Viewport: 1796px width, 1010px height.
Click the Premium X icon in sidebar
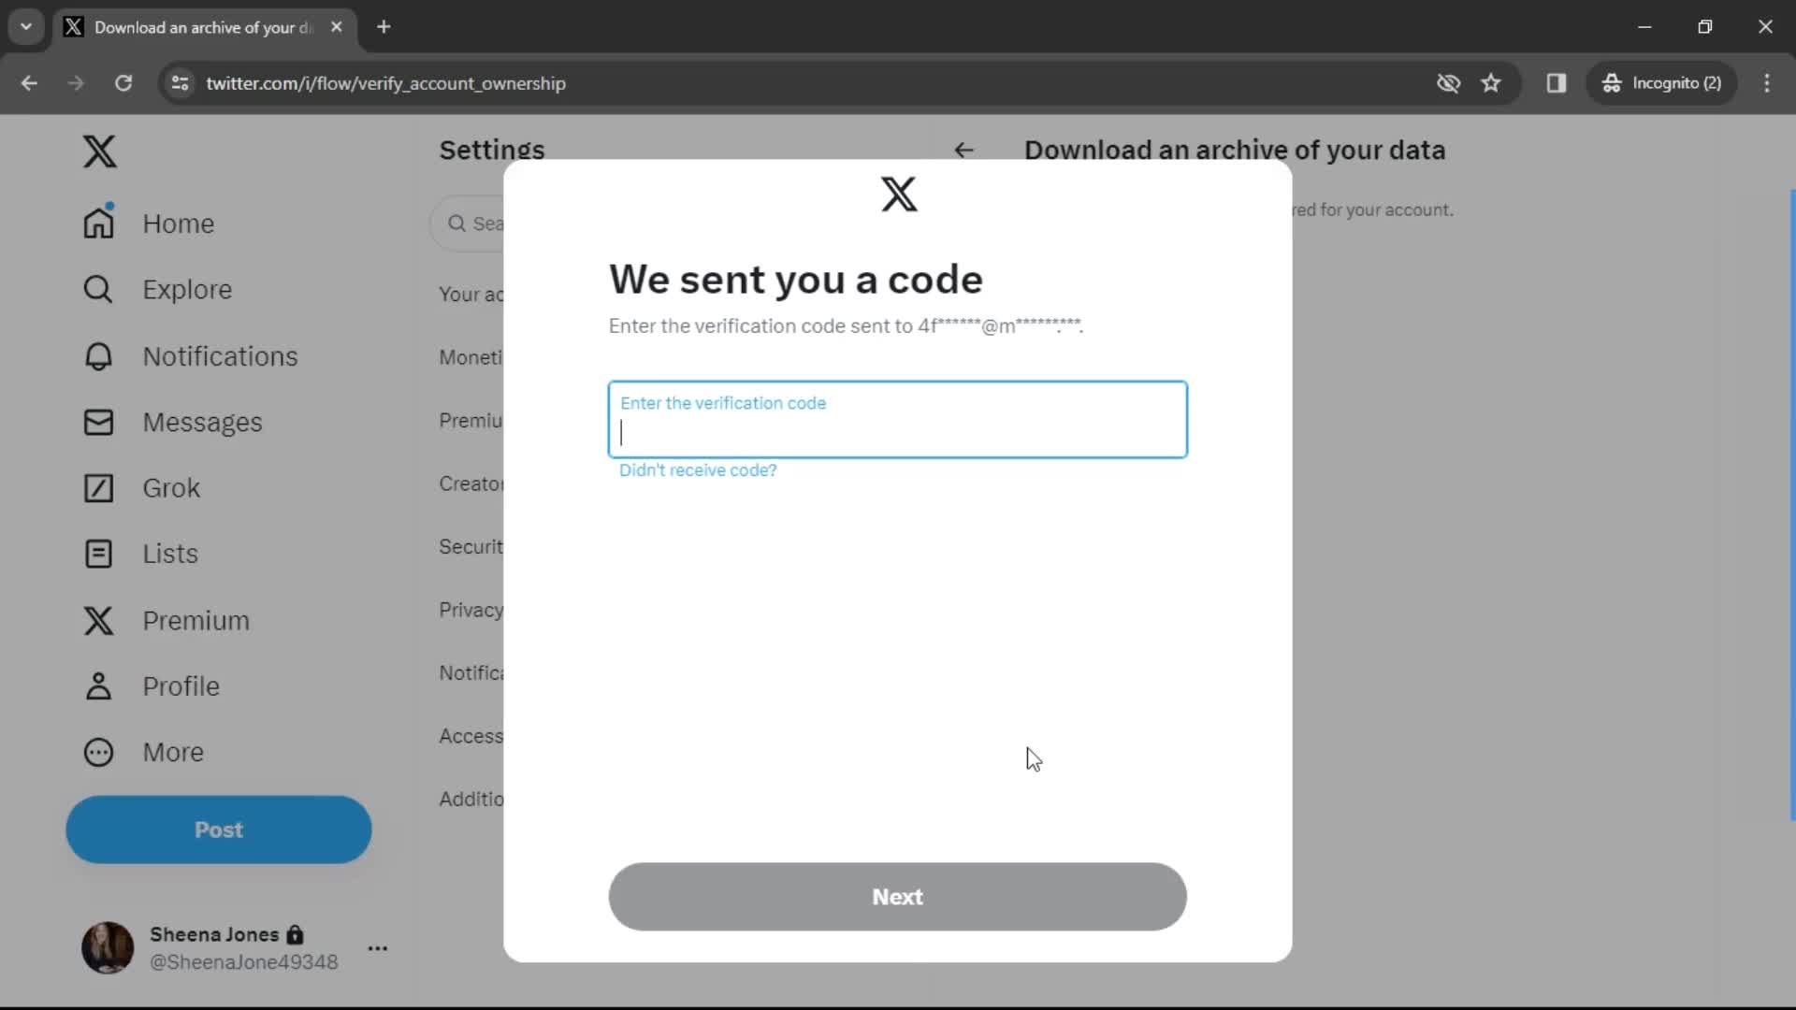click(x=97, y=619)
